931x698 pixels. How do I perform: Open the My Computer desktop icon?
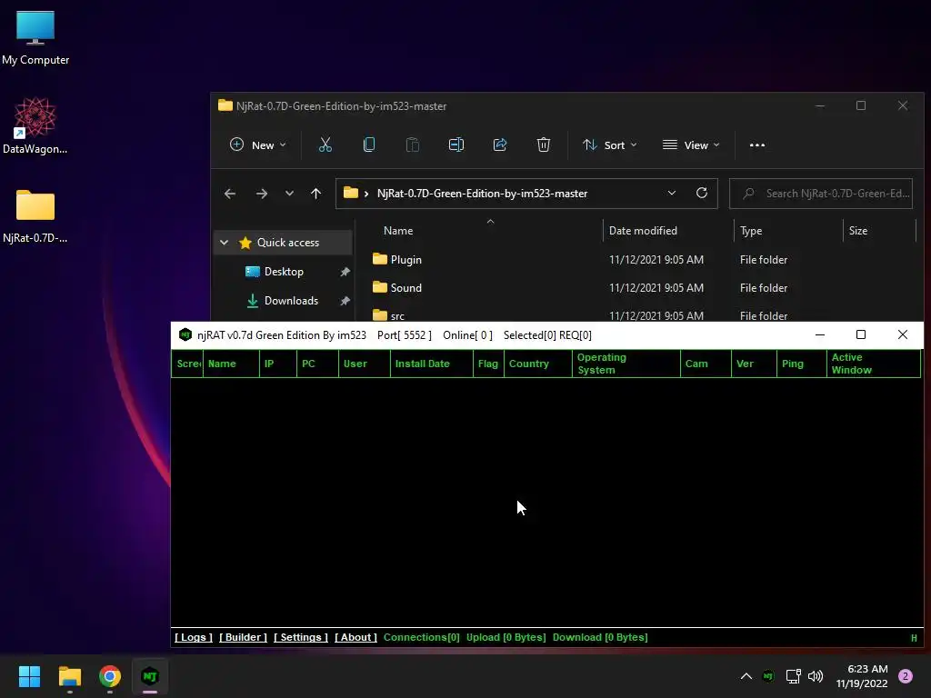[x=35, y=37]
